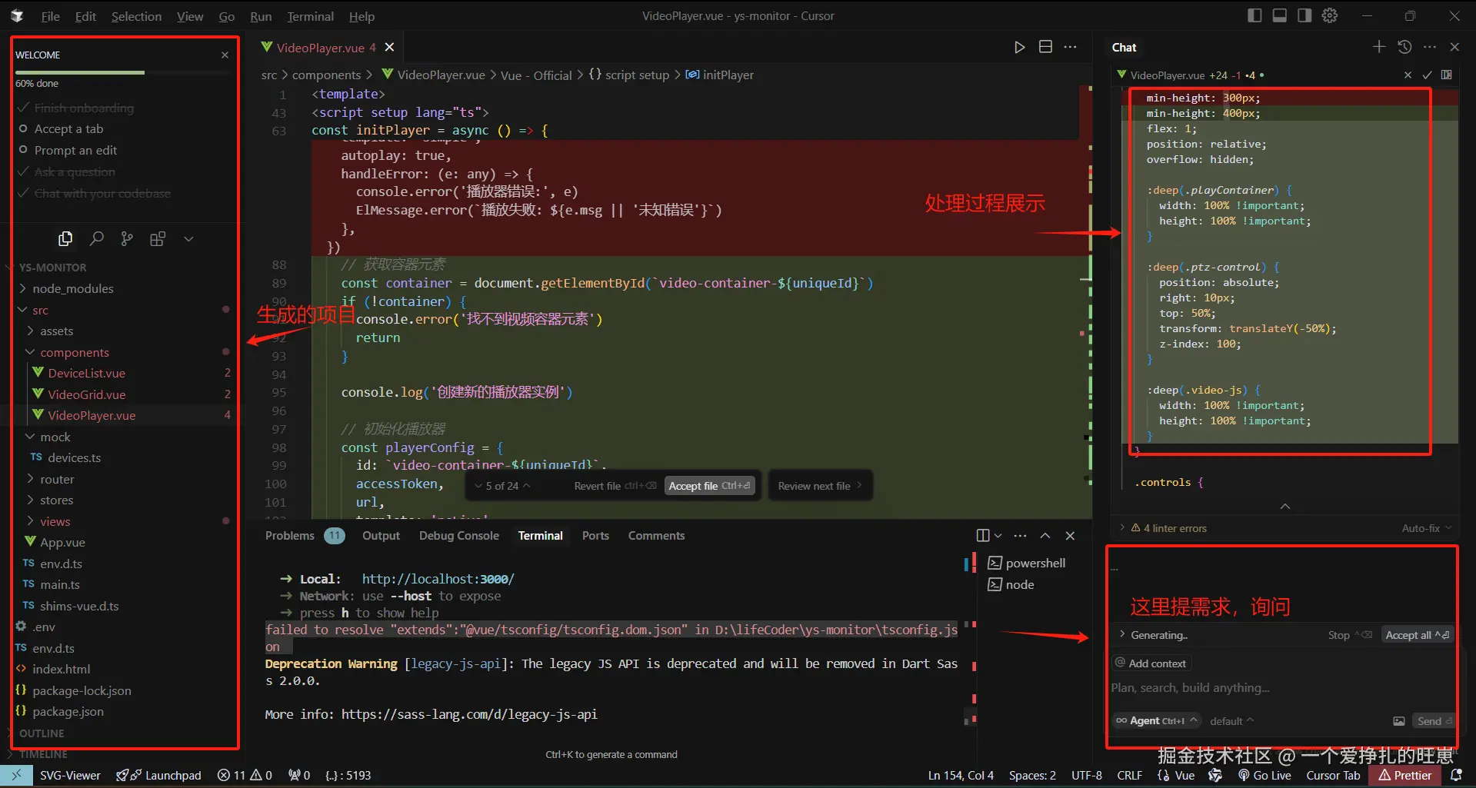Split the editor with the layout icon
Viewport: 1476px width, 788px height.
tap(1045, 47)
